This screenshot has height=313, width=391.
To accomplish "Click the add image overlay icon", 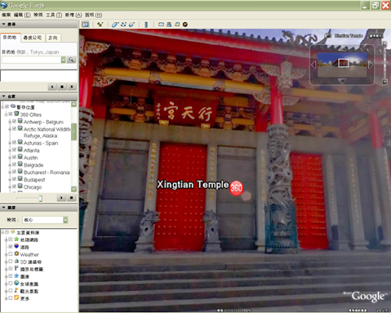I will pyautogui.click(x=131, y=24).
